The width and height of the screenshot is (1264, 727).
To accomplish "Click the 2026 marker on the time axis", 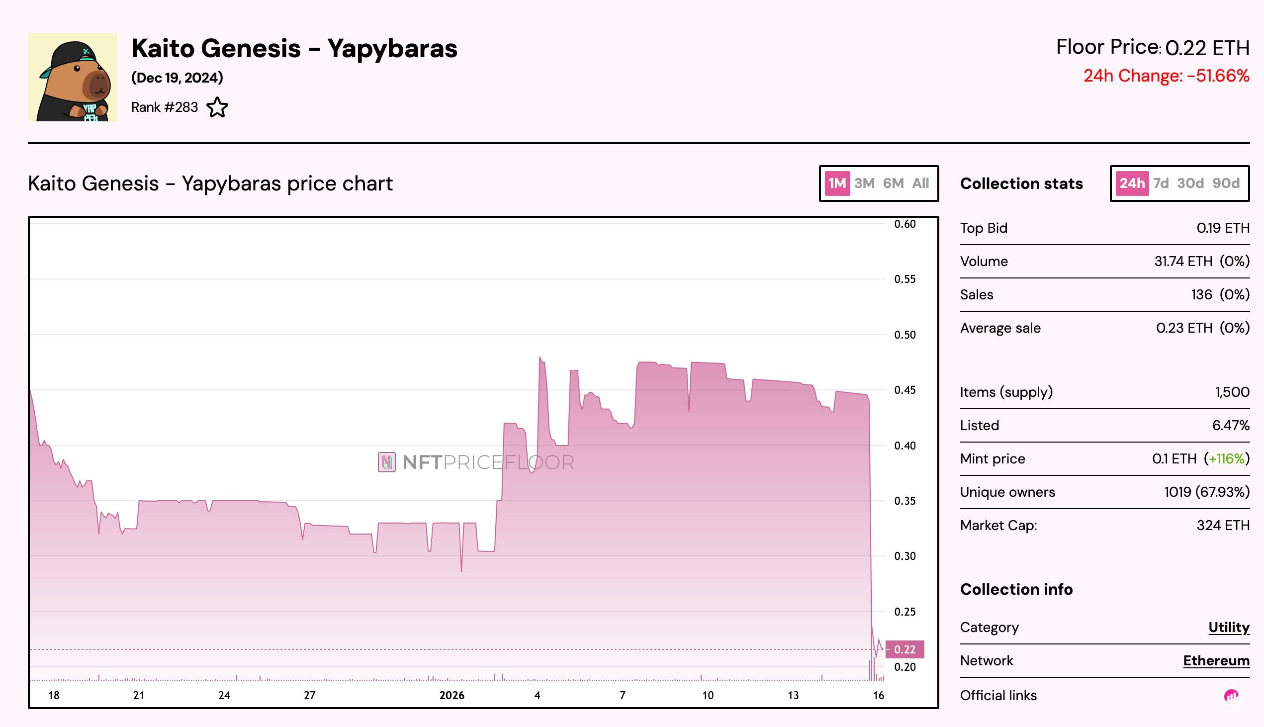I will (x=452, y=695).
